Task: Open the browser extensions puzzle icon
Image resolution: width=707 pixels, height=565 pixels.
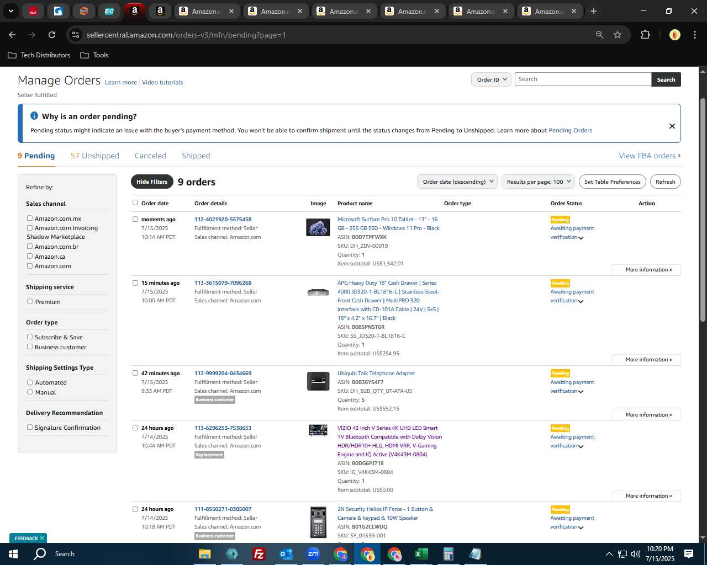Action: pyautogui.click(x=645, y=35)
